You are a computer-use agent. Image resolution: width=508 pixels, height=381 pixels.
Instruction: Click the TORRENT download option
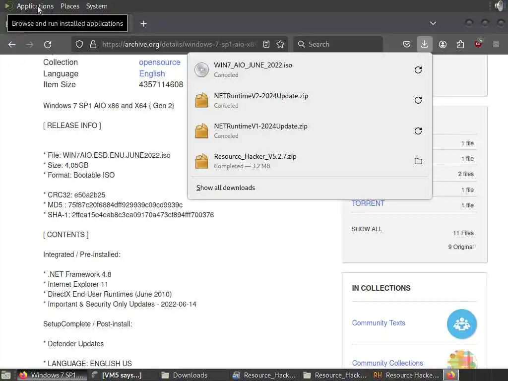(x=368, y=203)
